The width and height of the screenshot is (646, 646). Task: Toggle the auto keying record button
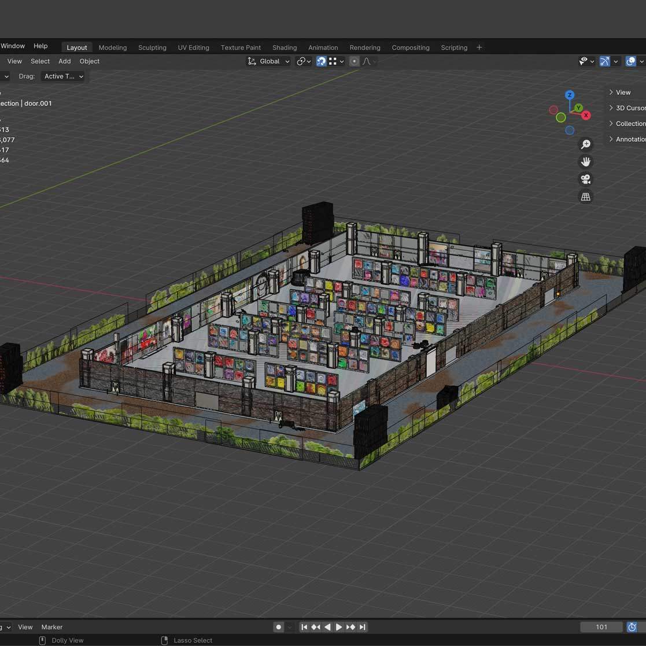coord(279,627)
